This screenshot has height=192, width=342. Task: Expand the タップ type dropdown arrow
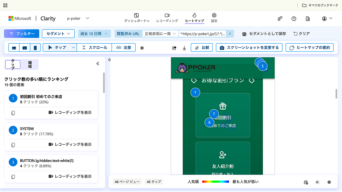74,47
